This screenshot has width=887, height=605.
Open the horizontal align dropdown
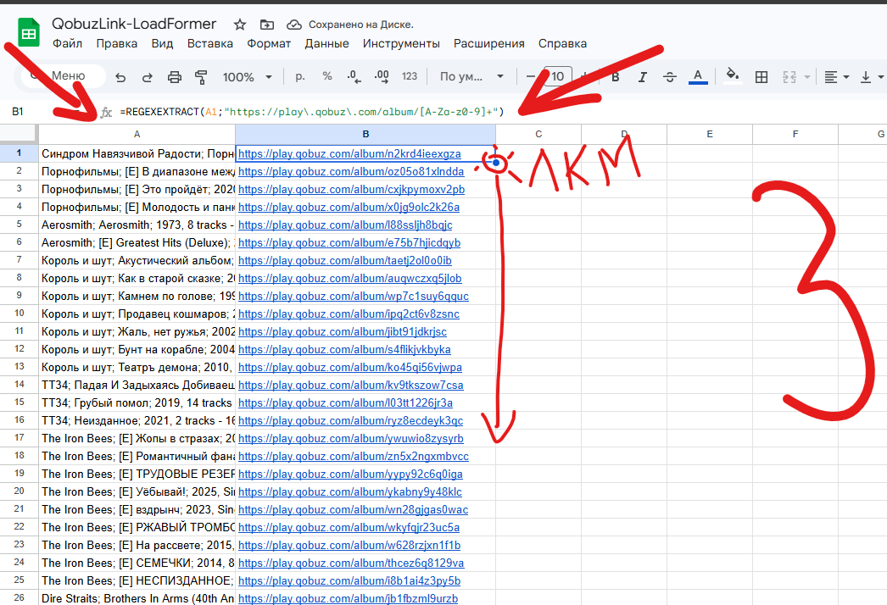[837, 77]
